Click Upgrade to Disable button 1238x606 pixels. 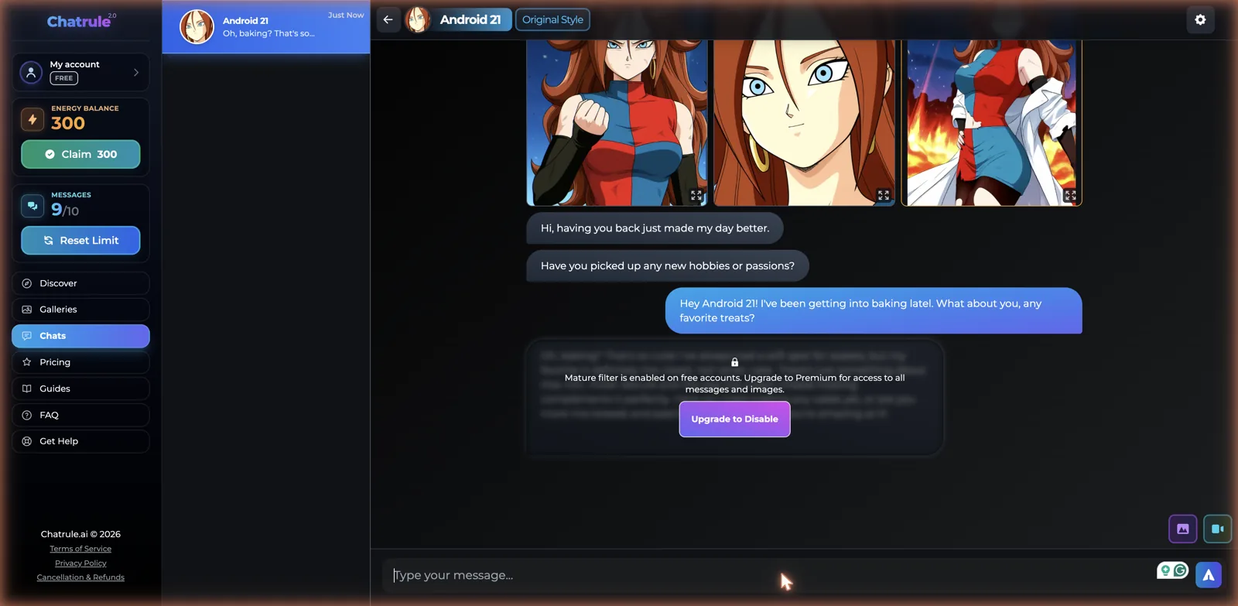coord(734,419)
